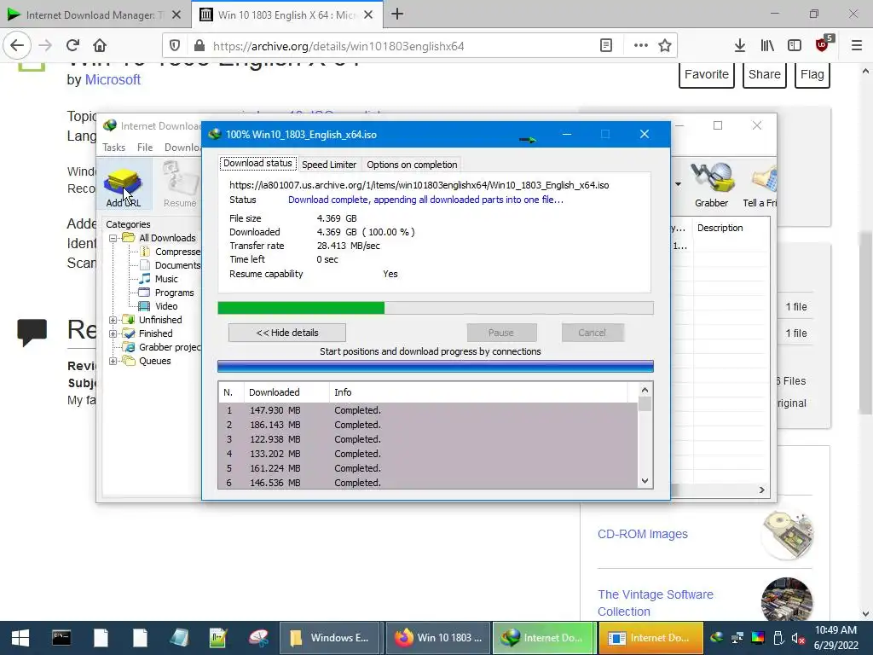The image size is (873, 655).
Task: Select connection row 3 with 122.938 MB
Action: [428, 439]
